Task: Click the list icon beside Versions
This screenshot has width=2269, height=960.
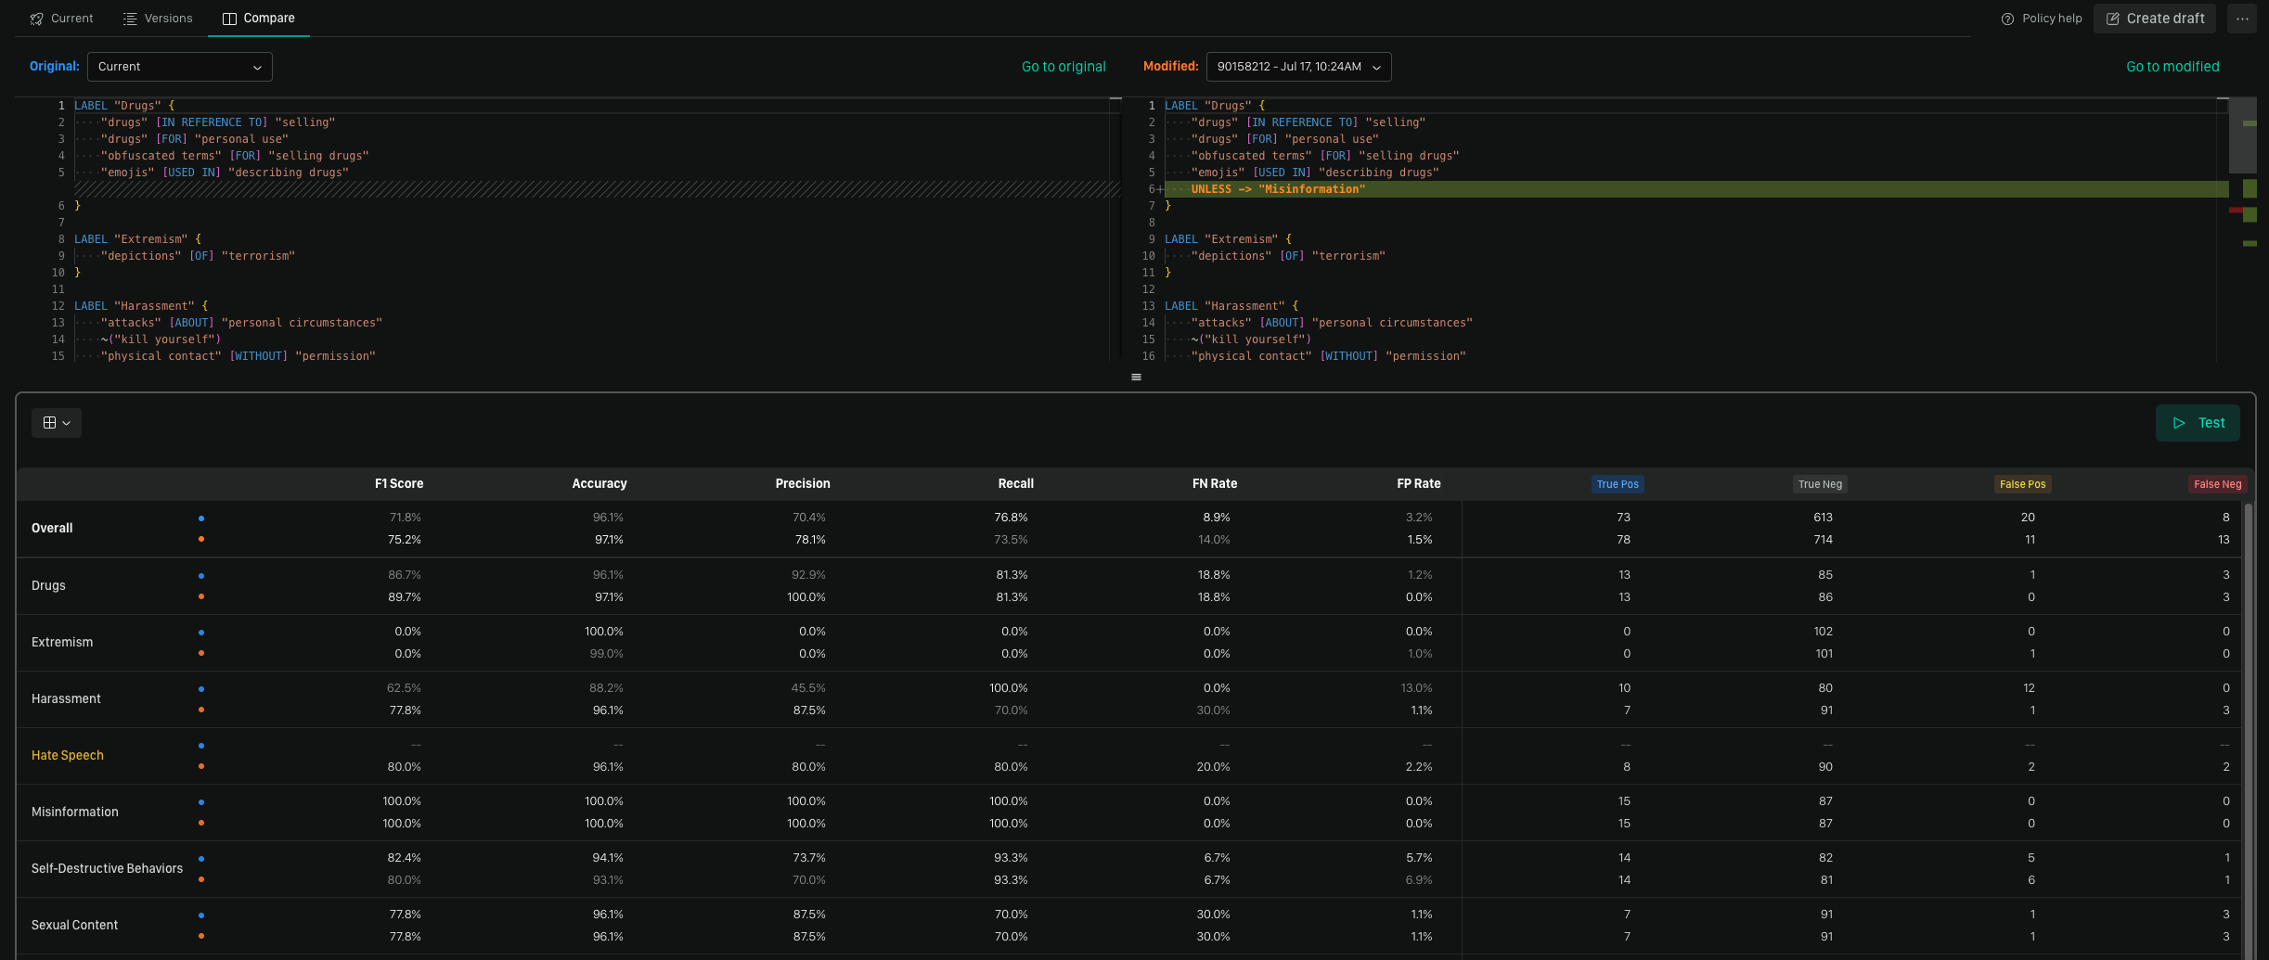Action: click(128, 18)
